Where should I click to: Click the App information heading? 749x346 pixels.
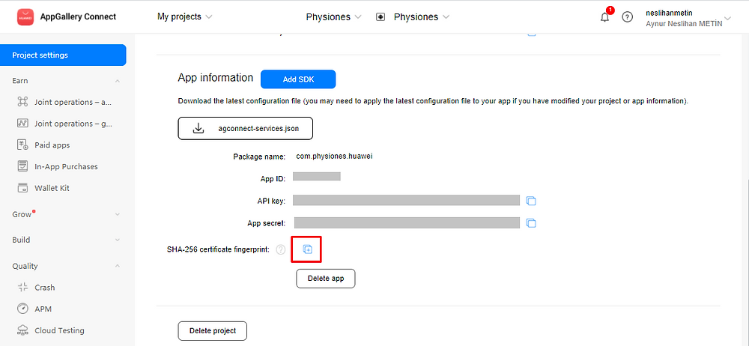[216, 77]
